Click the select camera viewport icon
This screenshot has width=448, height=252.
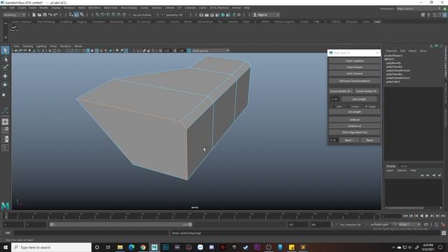pos(16,50)
